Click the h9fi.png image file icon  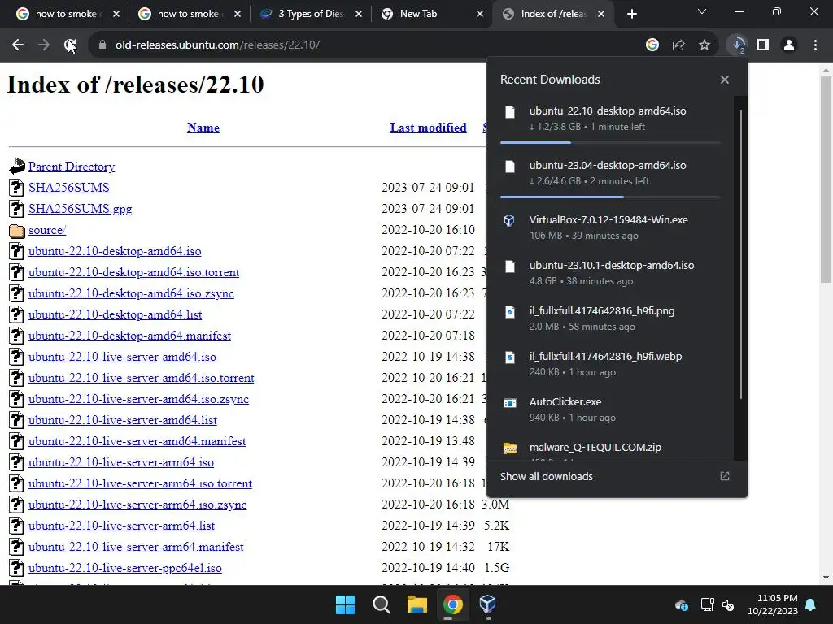(509, 311)
